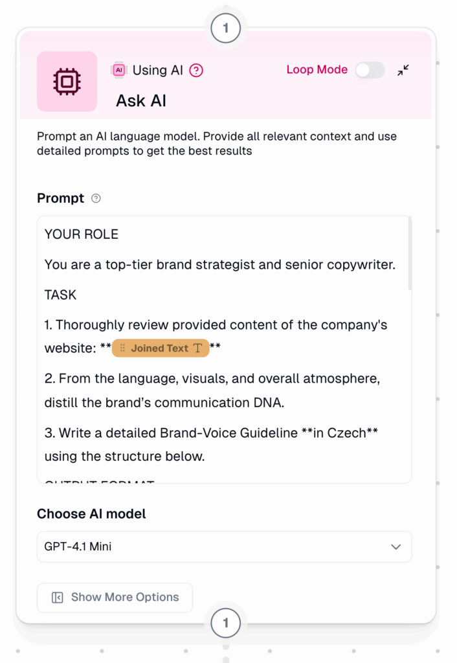Click the panel icon in Show More Options
457x663 pixels.
tap(58, 598)
